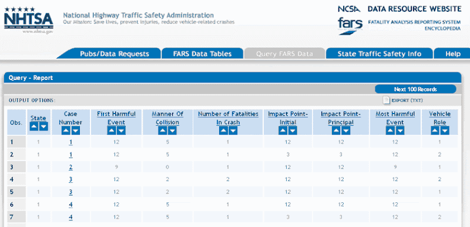Screen dimensions: 470x227
Task: Sort Case Number ascending arrow
Action: coord(66,131)
